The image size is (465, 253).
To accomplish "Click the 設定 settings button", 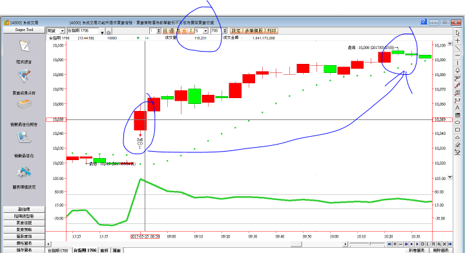I will point(236,31).
